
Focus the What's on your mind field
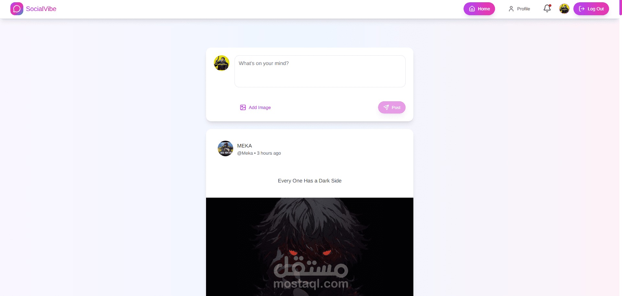[320, 71]
